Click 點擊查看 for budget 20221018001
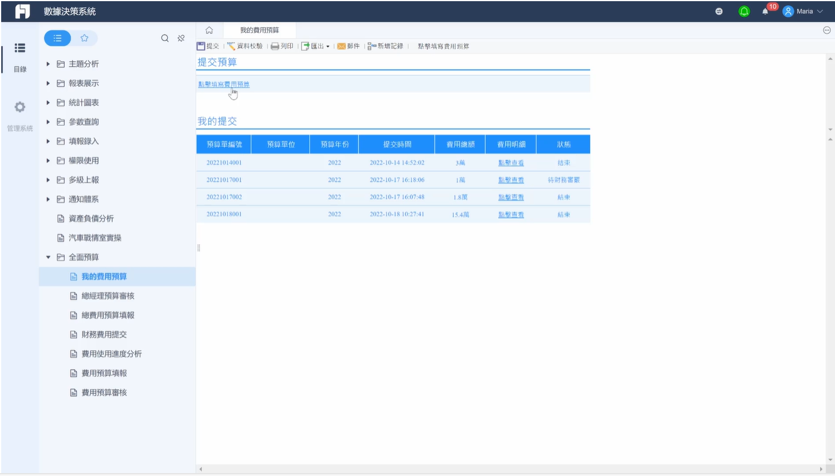This screenshot has width=835, height=476. click(511, 214)
